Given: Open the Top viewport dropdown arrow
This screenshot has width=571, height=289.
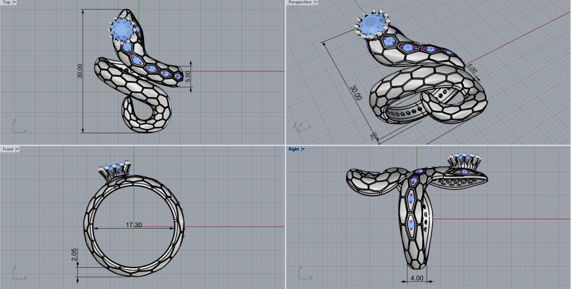Looking at the screenshot, I should point(15,2).
